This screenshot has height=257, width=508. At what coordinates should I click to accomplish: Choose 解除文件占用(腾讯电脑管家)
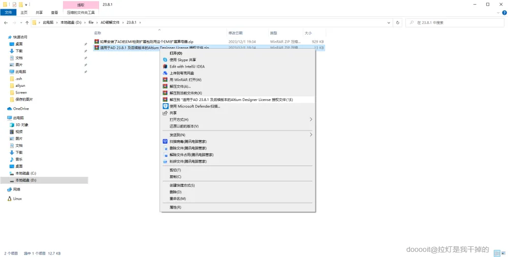tap(237, 154)
